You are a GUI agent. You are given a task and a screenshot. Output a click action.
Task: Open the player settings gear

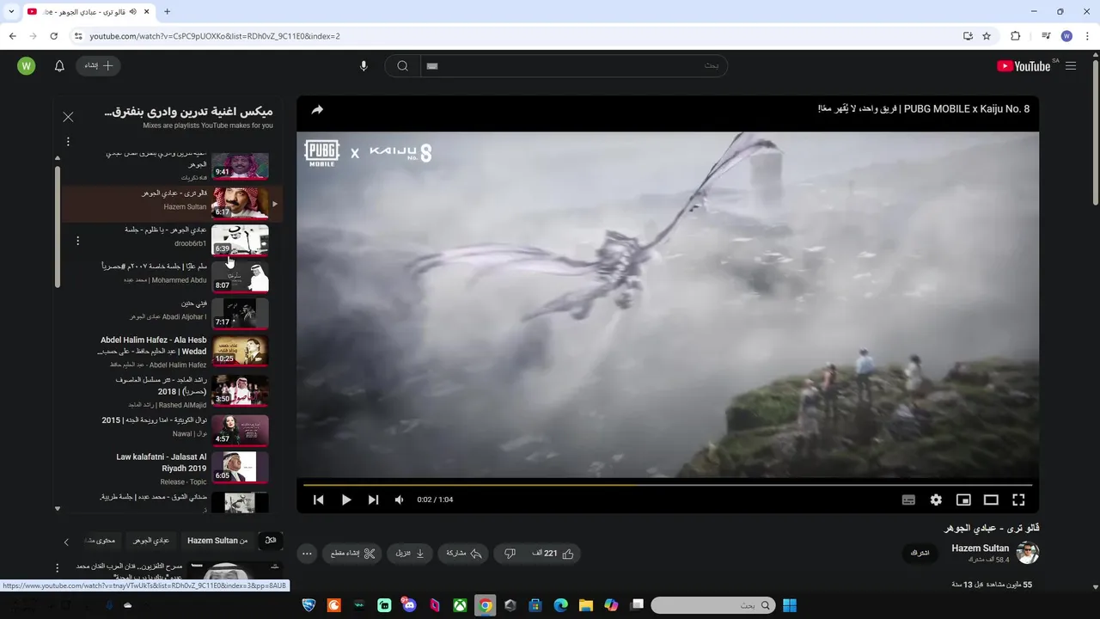pyautogui.click(x=936, y=499)
